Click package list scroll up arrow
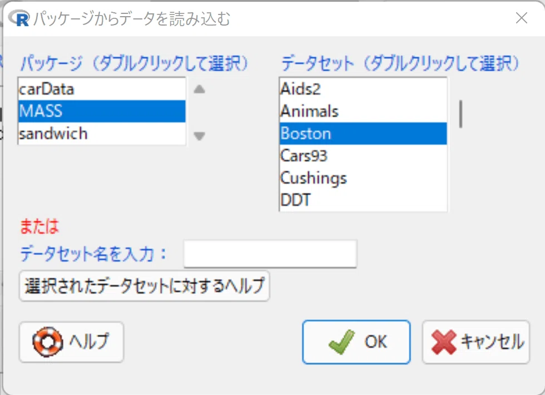 pyautogui.click(x=199, y=90)
